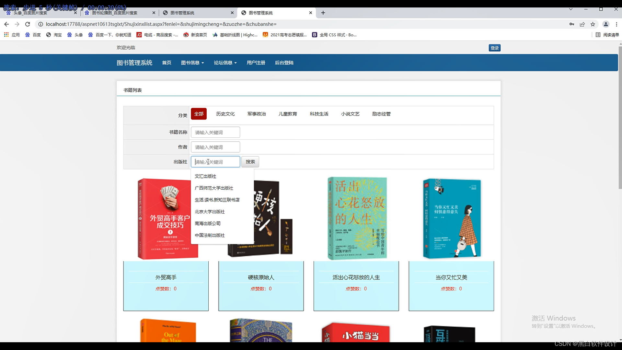Filter by 科技生活 category
622x350 pixels.
point(319,114)
